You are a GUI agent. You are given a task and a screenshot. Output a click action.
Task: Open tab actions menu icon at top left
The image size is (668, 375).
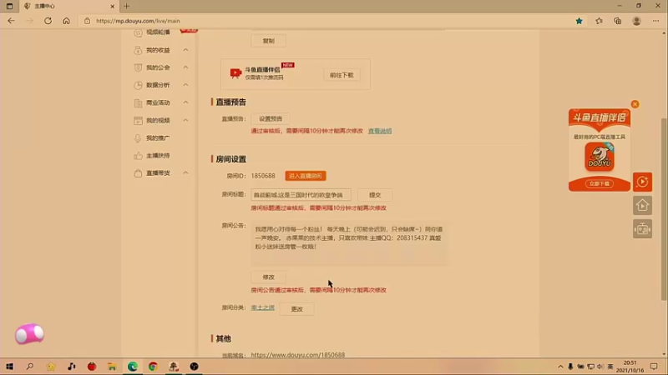pyautogui.click(x=9, y=6)
